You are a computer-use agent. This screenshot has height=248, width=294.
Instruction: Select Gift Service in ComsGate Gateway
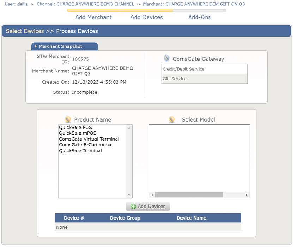click(175, 79)
